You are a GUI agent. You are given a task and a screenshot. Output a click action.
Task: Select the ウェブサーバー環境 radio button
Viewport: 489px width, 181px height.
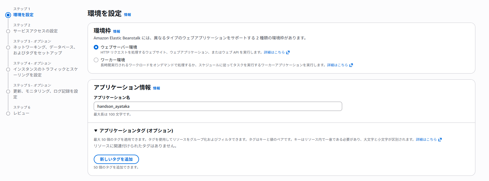pyautogui.click(x=96, y=47)
